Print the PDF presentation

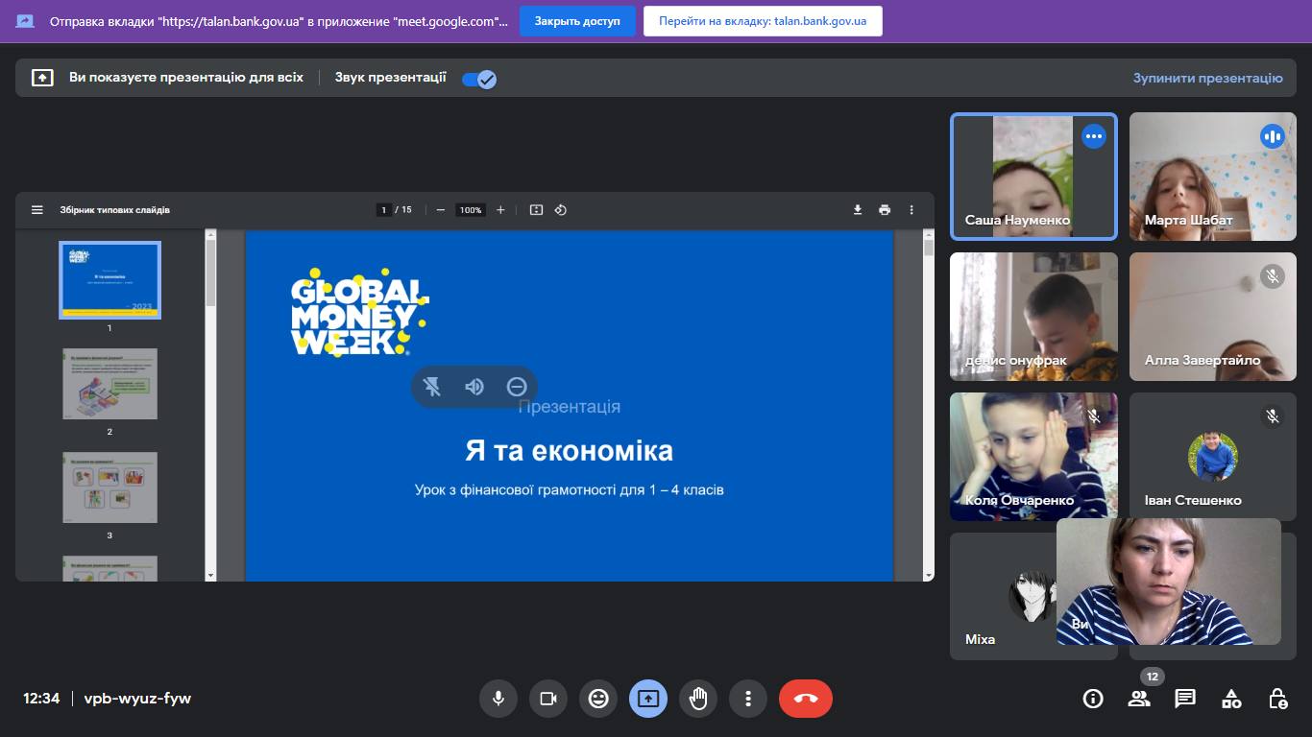click(x=885, y=210)
